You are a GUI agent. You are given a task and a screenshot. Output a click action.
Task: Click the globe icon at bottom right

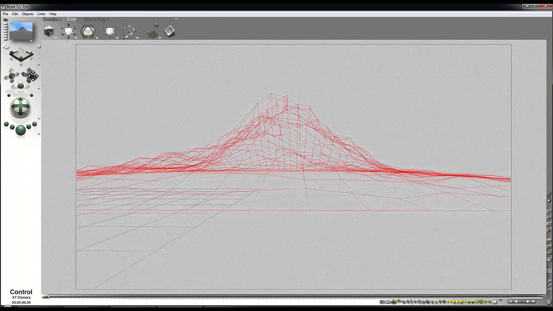[x=549, y=301]
